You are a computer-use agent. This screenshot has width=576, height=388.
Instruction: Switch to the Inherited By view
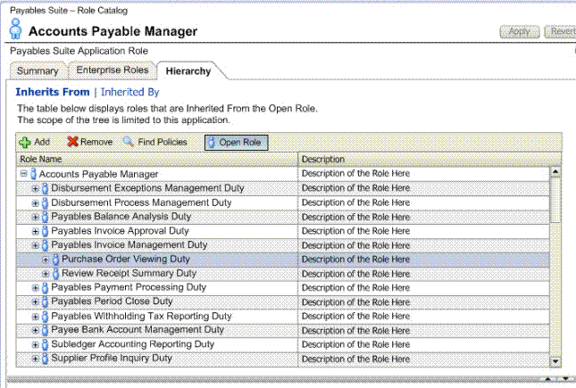point(130,92)
